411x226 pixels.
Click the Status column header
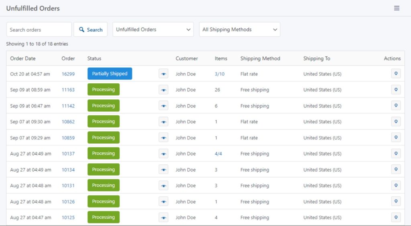pos(94,59)
